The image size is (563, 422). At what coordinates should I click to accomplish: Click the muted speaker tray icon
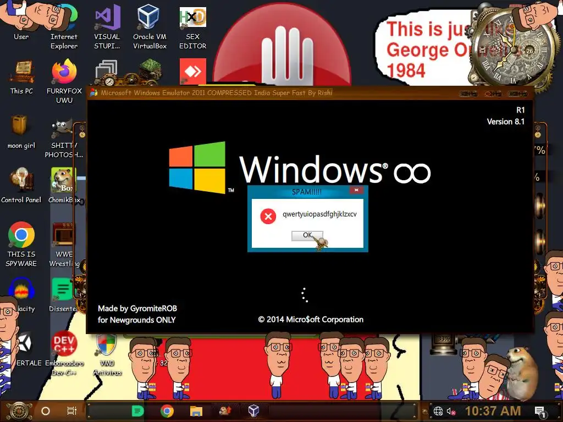point(451,411)
